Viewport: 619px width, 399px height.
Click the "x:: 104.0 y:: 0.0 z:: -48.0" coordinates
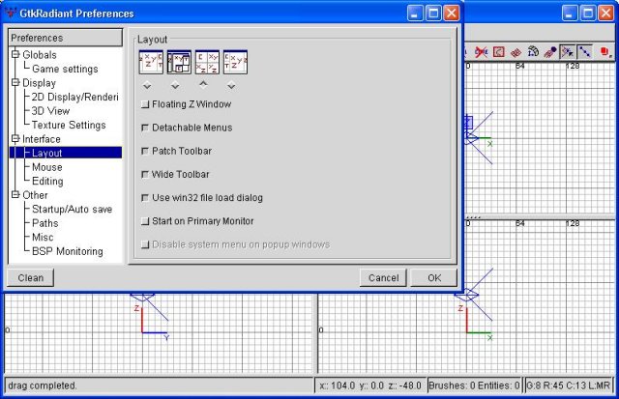pyautogui.click(x=370, y=385)
